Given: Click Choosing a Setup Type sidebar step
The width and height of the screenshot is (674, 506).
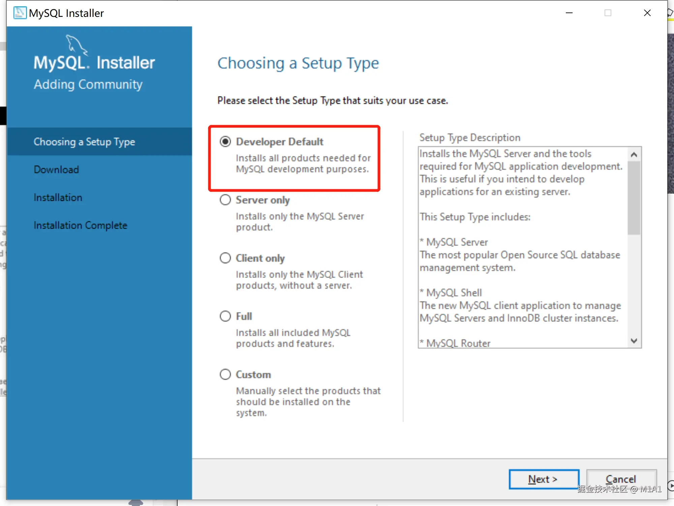Looking at the screenshot, I should pyautogui.click(x=84, y=142).
